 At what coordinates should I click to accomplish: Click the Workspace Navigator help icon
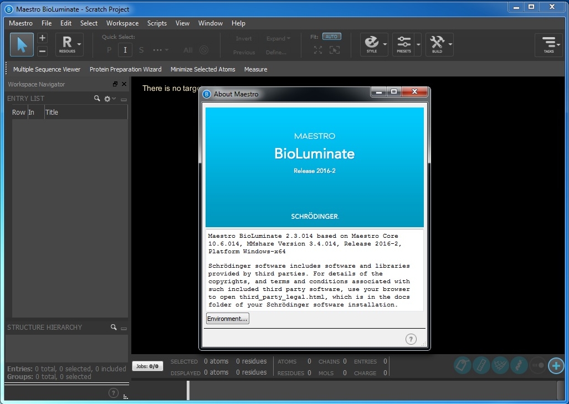[x=114, y=393]
